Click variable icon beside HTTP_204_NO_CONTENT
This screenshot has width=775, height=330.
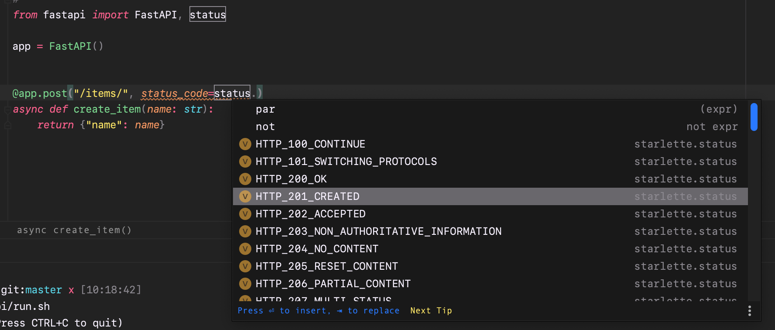pyautogui.click(x=245, y=249)
